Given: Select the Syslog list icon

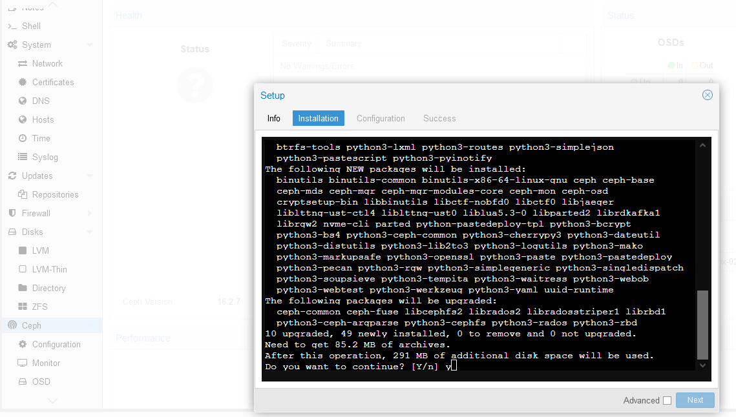Looking at the screenshot, I should pos(23,158).
